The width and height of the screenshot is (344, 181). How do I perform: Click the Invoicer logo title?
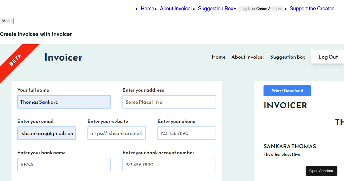click(x=63, y=57)
